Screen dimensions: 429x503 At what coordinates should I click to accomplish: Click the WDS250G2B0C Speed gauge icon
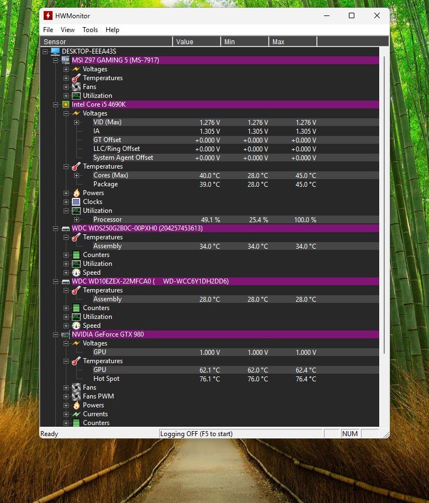click(76, 273)
